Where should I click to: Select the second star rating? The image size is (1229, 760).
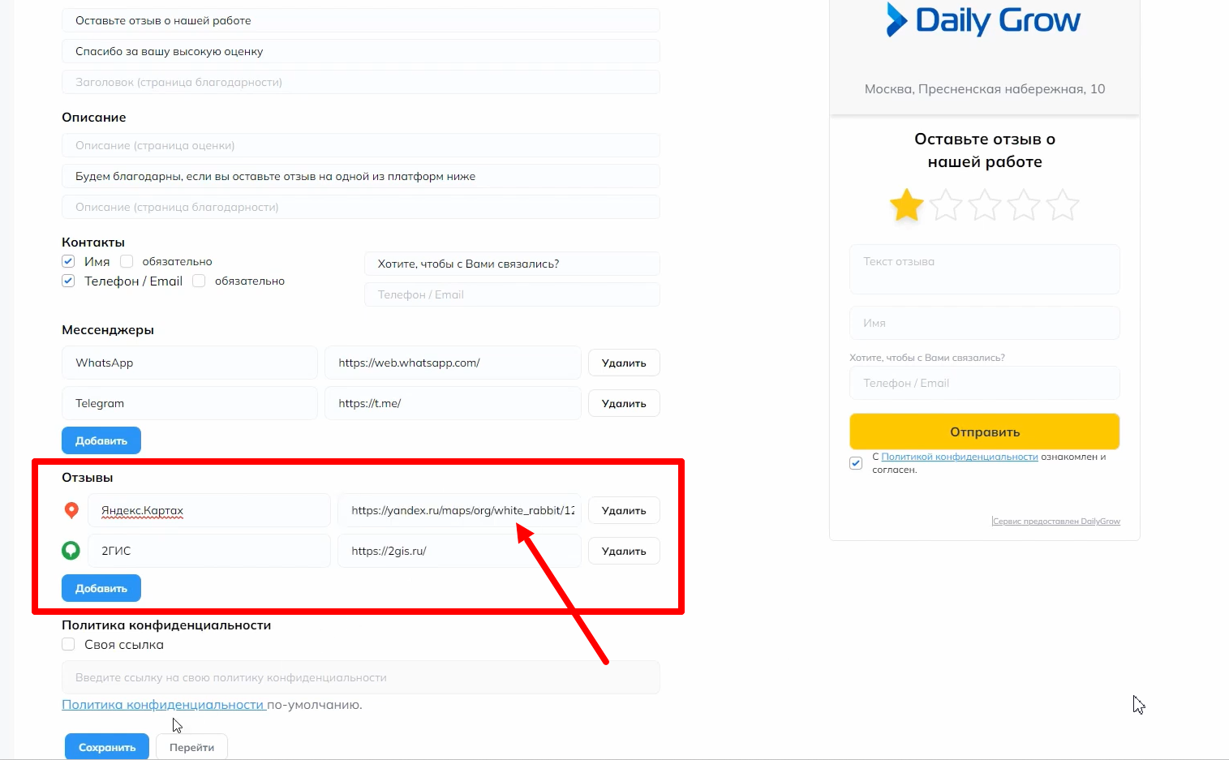[946, 205]
